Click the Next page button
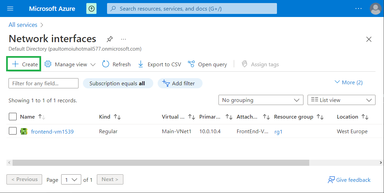This screenshot has height=193, width=384. (110, 179)
